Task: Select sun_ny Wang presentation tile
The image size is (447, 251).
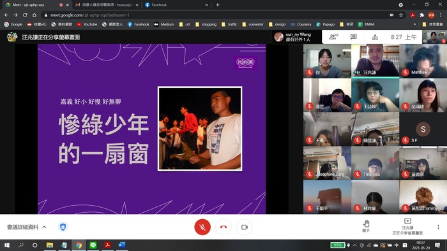Action: pyautogui.click(x=296, y=37)
